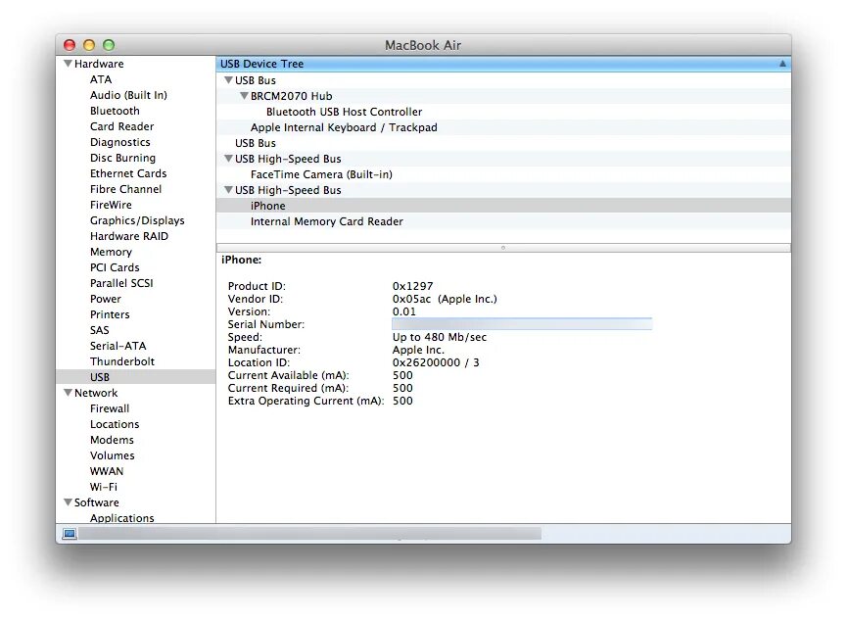Select Applications under Software

[x=122, y=518]
